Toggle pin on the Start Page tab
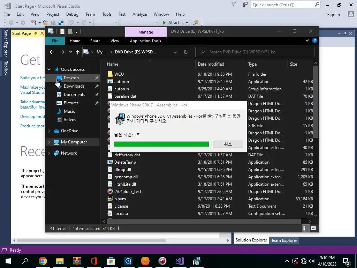 point(36,33)
